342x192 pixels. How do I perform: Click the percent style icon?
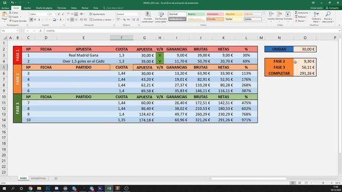(124, 20)
